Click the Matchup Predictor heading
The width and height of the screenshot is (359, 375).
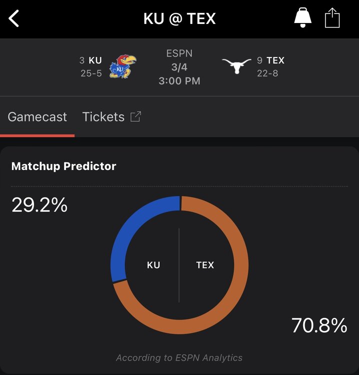[x=63, y=166]
